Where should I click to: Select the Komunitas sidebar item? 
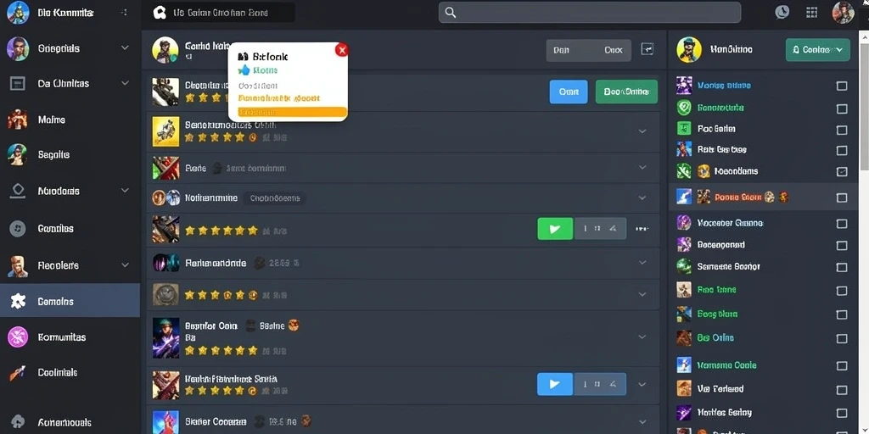[70, 337]
